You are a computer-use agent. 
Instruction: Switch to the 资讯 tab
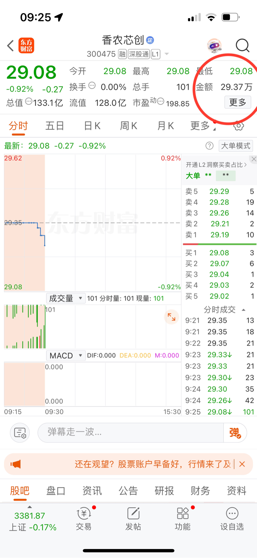pyautogui.click(x=92, y=491)
